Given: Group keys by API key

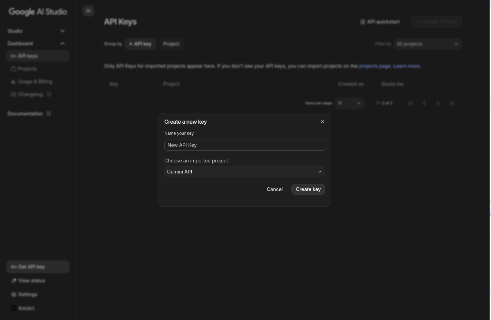Looking at the screenshot, I should (x=140, y=44).
